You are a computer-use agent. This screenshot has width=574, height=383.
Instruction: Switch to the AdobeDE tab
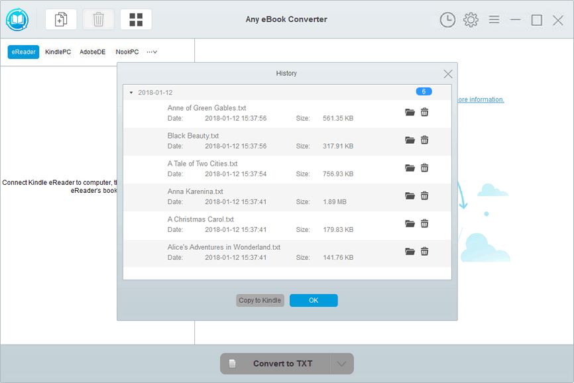coord(93,52)
